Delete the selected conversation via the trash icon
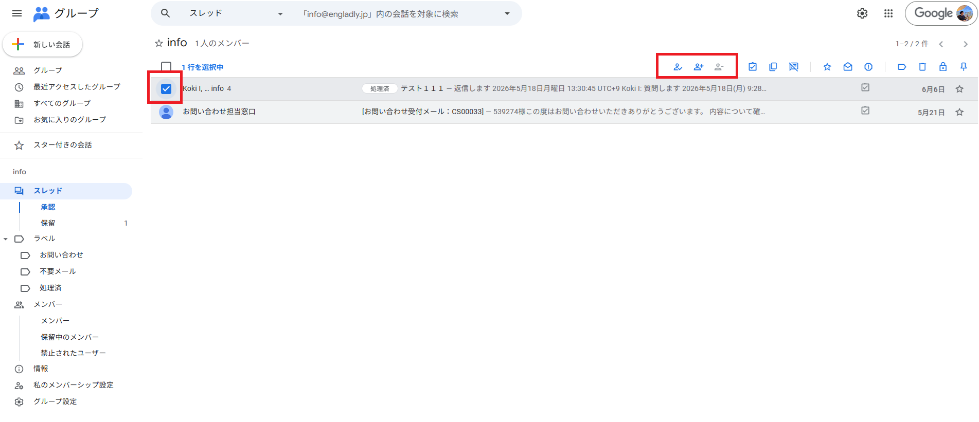 click(922, 67)
